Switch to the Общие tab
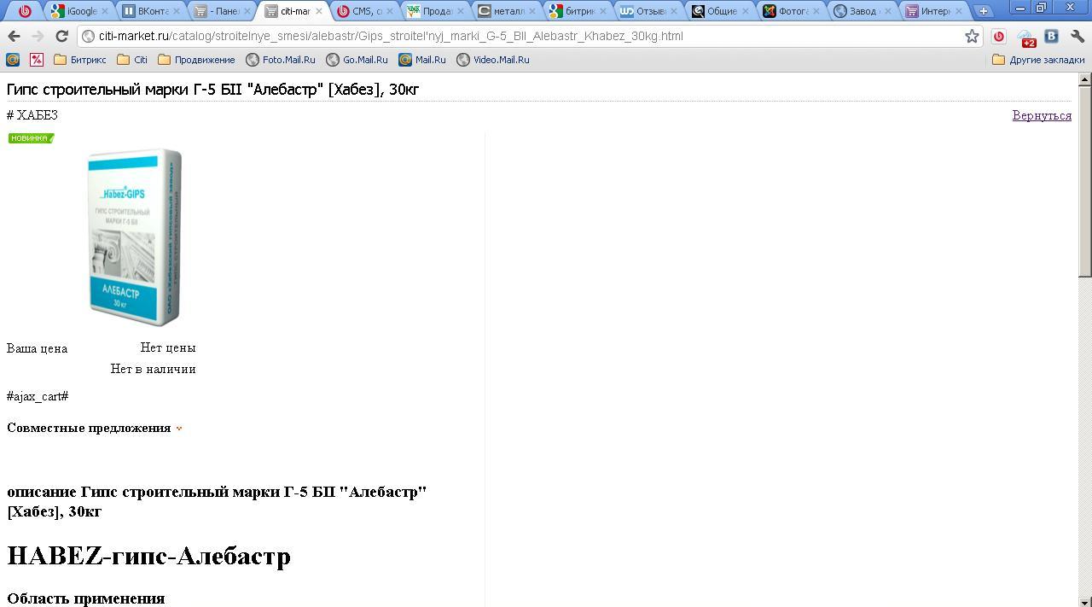The height and width of the screenshot is (607, 1092). [x=717, y=11]
